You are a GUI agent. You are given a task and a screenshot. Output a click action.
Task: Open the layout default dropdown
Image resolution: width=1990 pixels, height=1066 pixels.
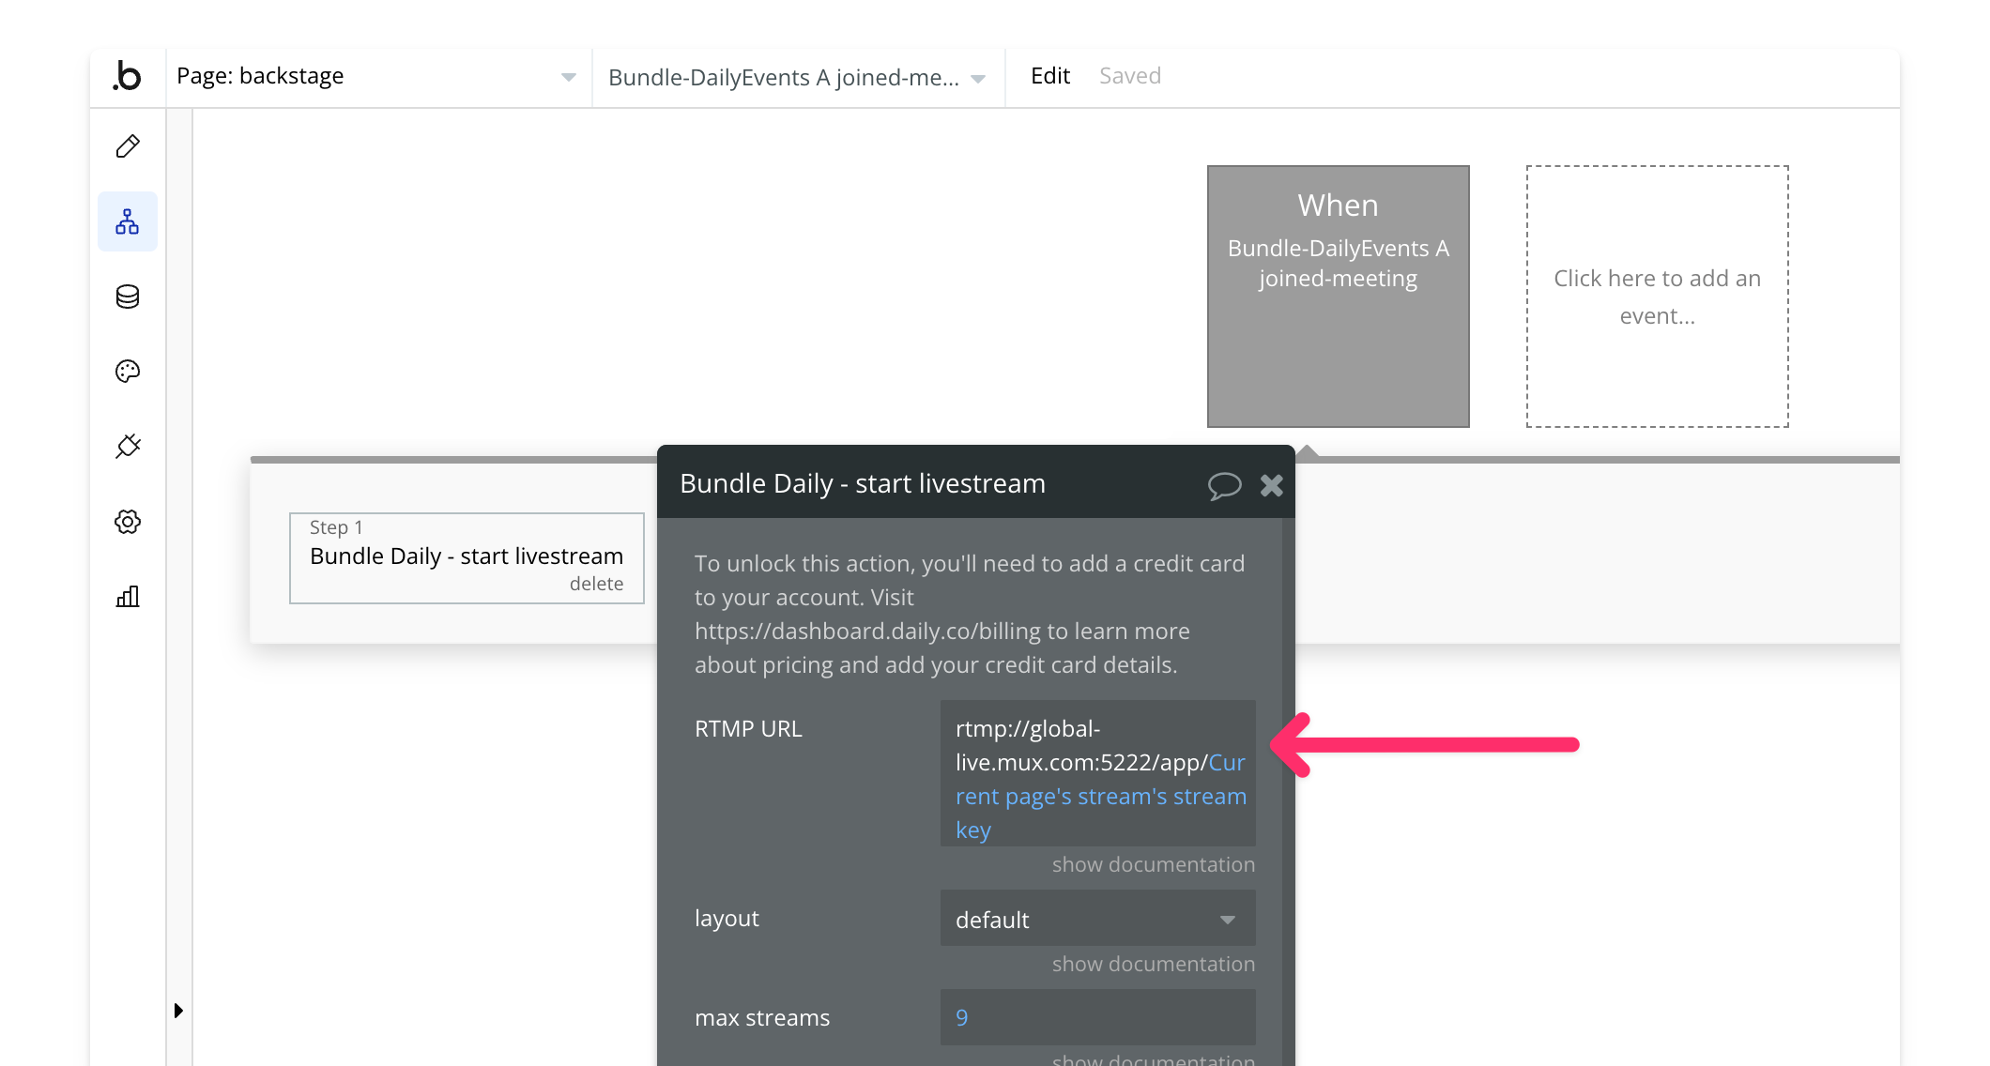1096,920
